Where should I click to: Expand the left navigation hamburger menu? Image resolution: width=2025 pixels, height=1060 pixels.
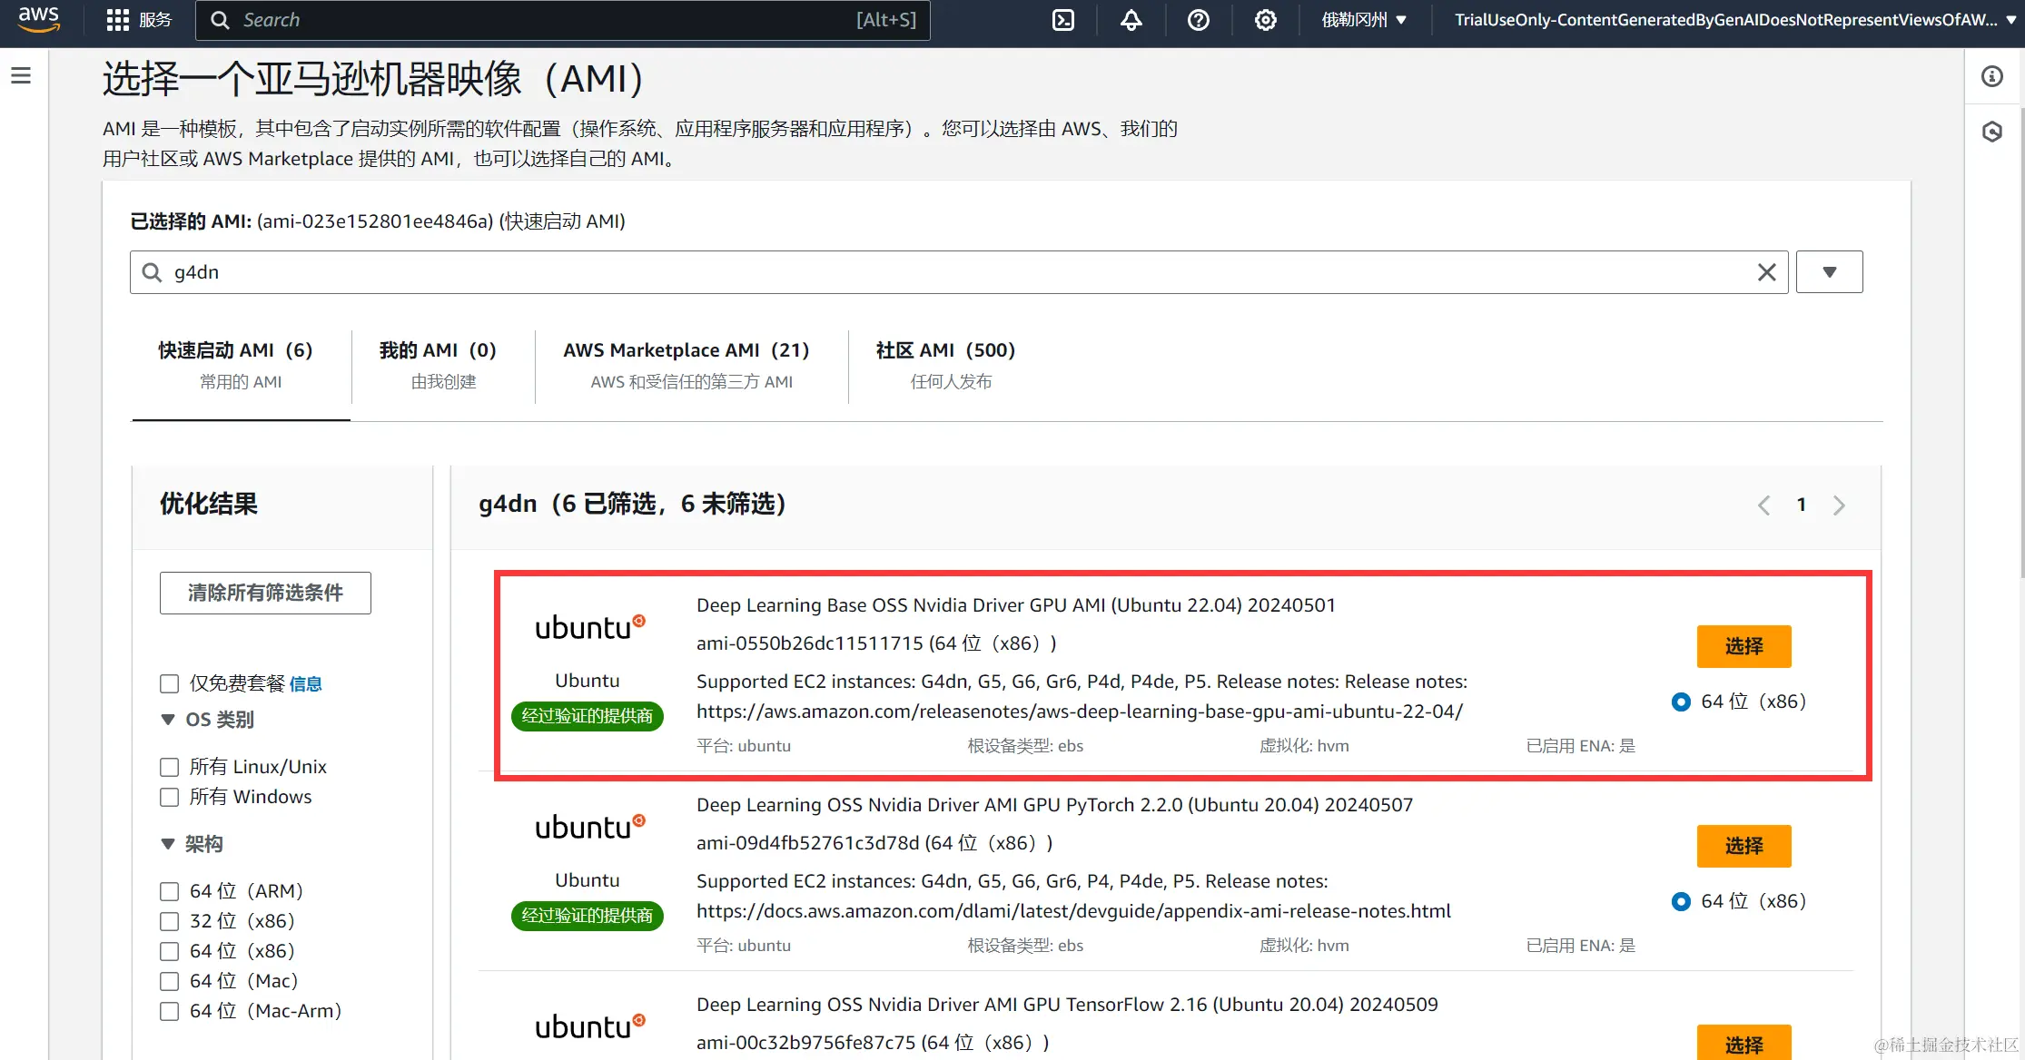point(21,75)
